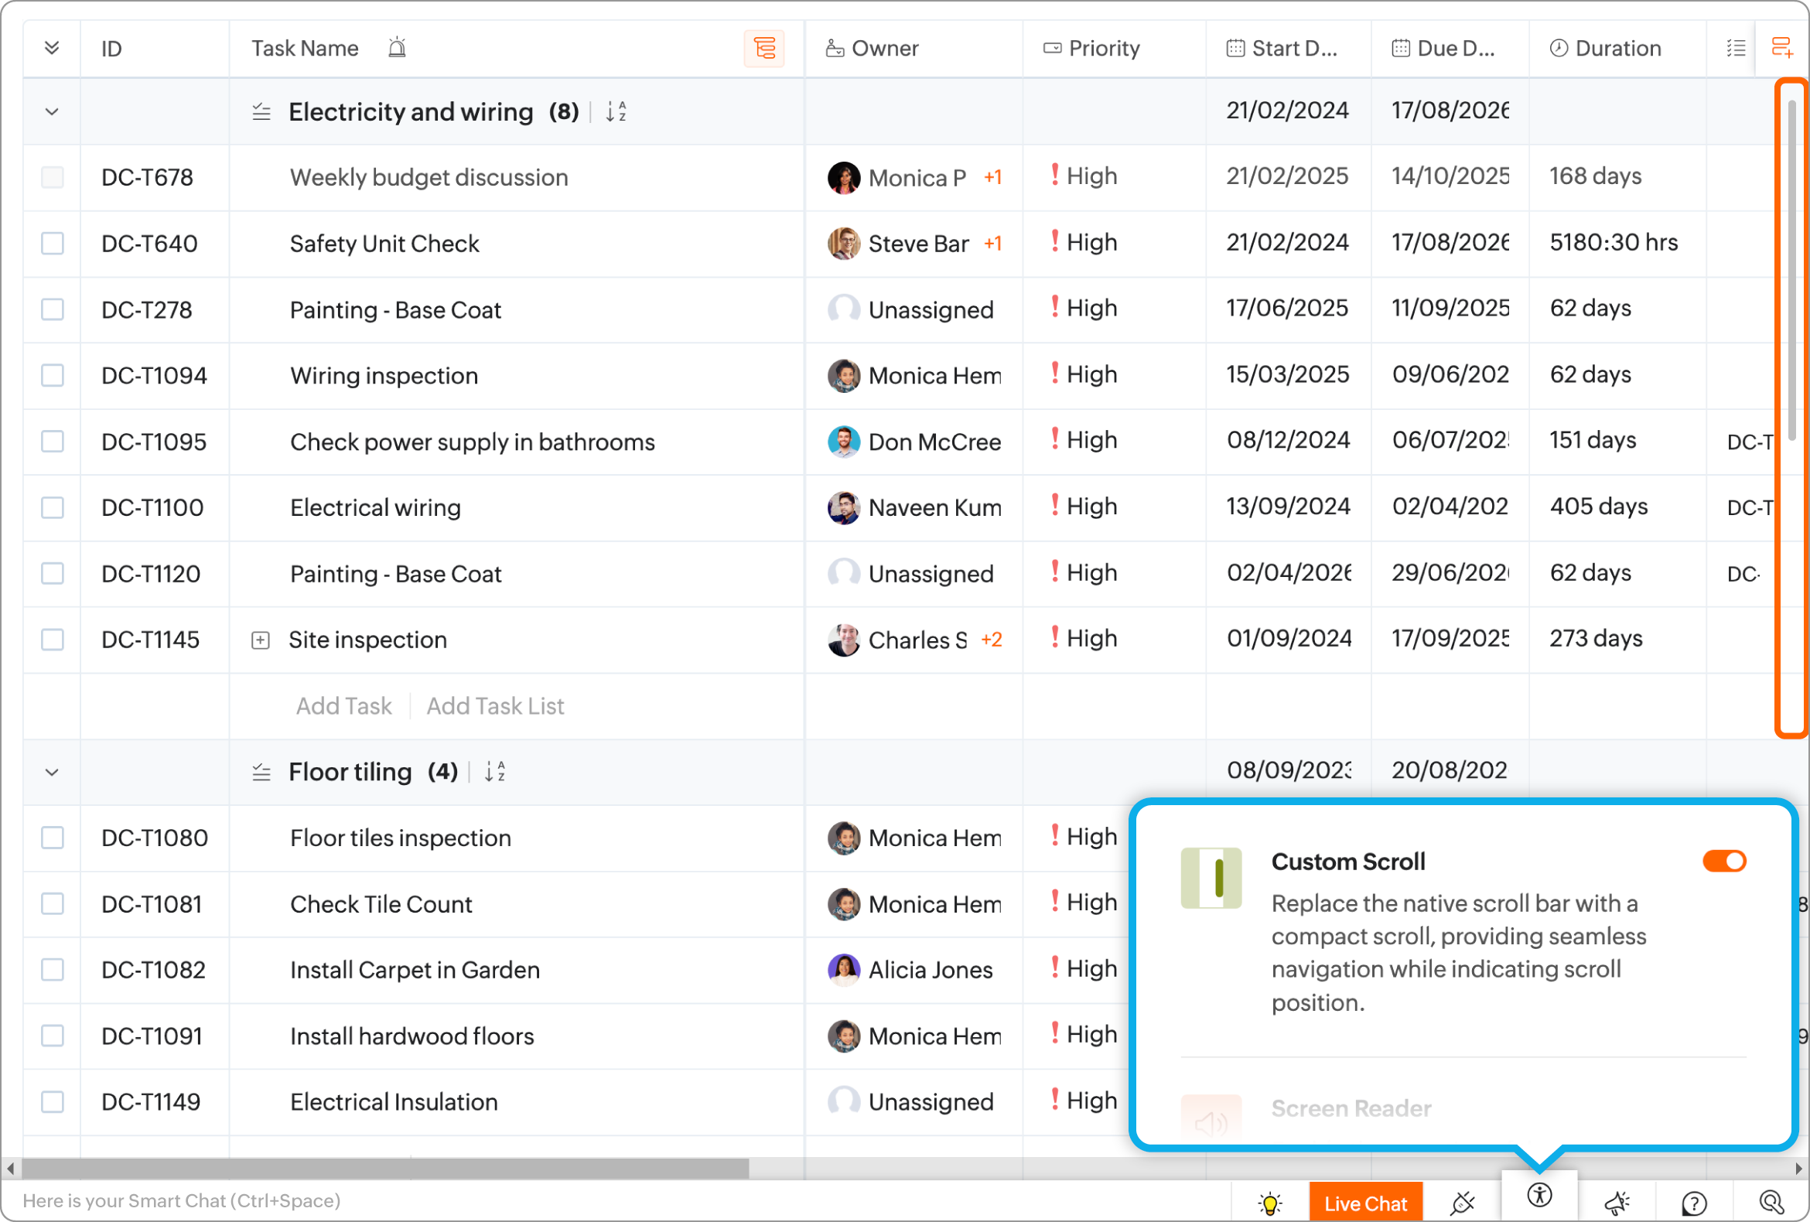This screenshot has height=1222, width=1810.
Task: Click the search magnifier icon in bottom bar
Action: pyautogui.click(x=1771, y=1203)
